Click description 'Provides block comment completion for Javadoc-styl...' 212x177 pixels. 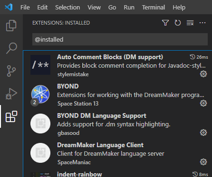[131, 66]
